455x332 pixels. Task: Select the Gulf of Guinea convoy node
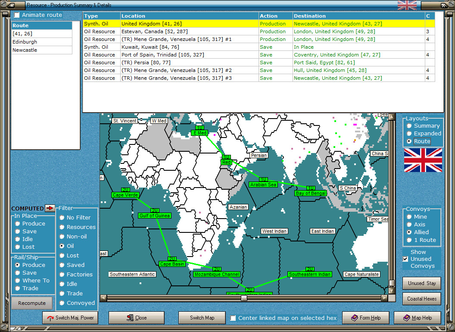coord(155,215)
